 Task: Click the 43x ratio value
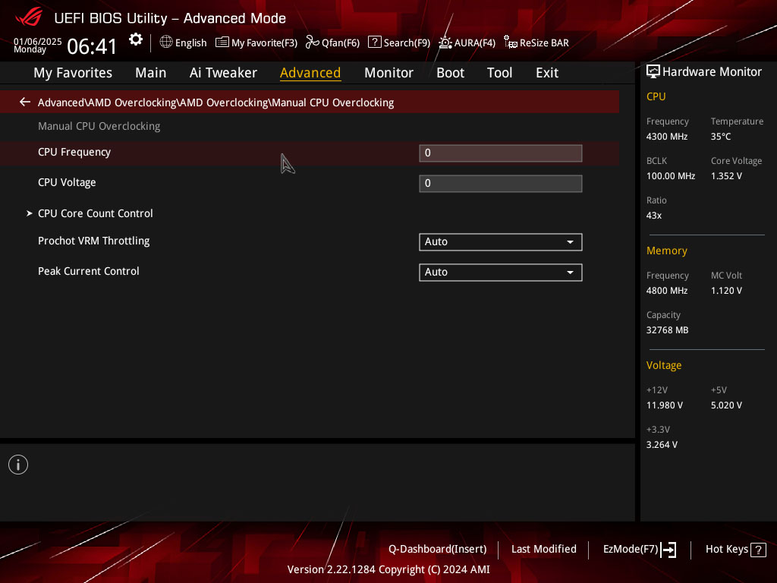click(x=654, y=216)
